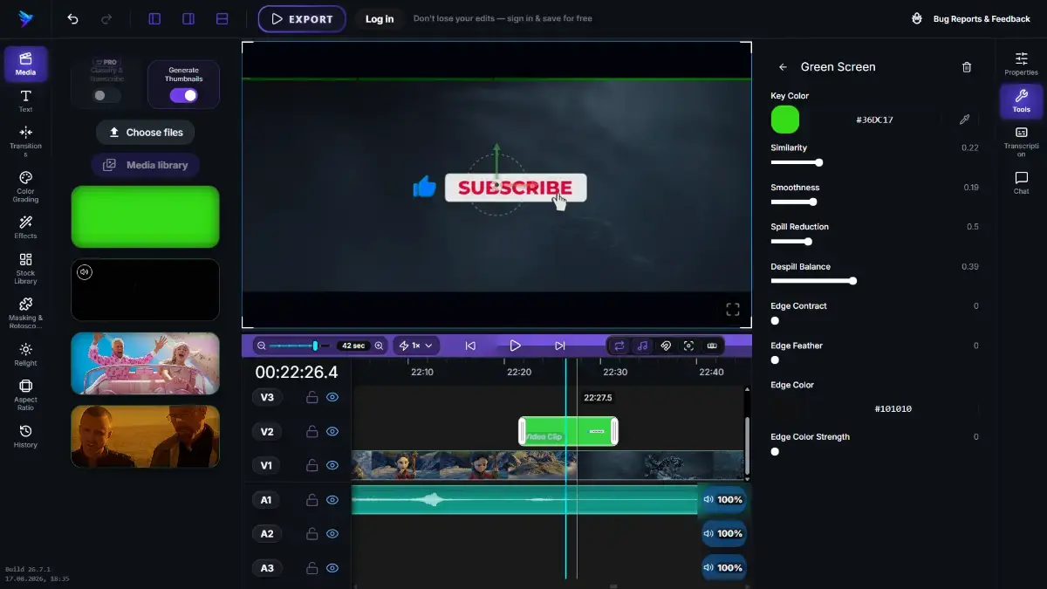The image size is (1047, 589).
Task: Toggle the Generate Thumbnails switch
Action: coord(183,95)
